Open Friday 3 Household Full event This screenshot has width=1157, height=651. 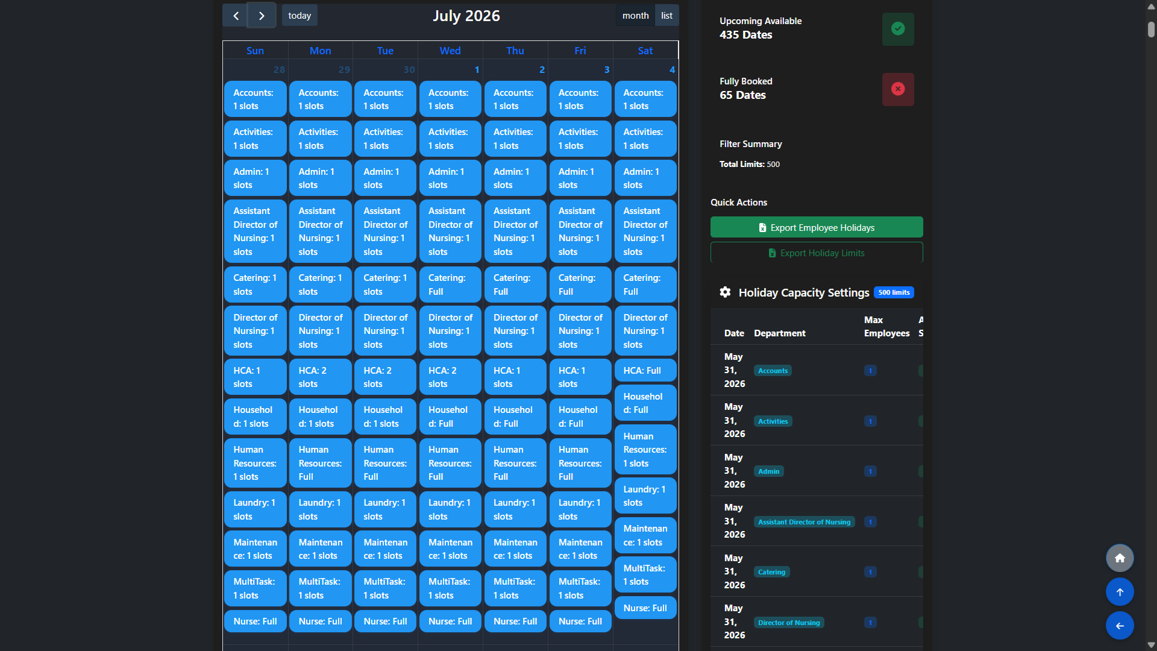click(580, 417)
